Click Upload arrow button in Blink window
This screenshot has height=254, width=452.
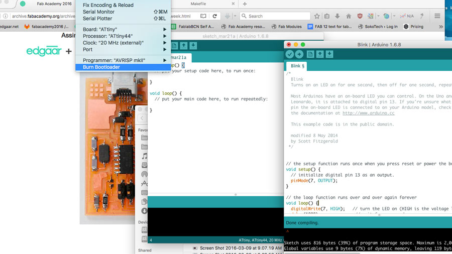tap(299, 54)
